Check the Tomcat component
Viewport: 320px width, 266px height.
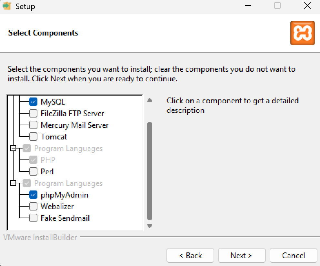[33, 137]
